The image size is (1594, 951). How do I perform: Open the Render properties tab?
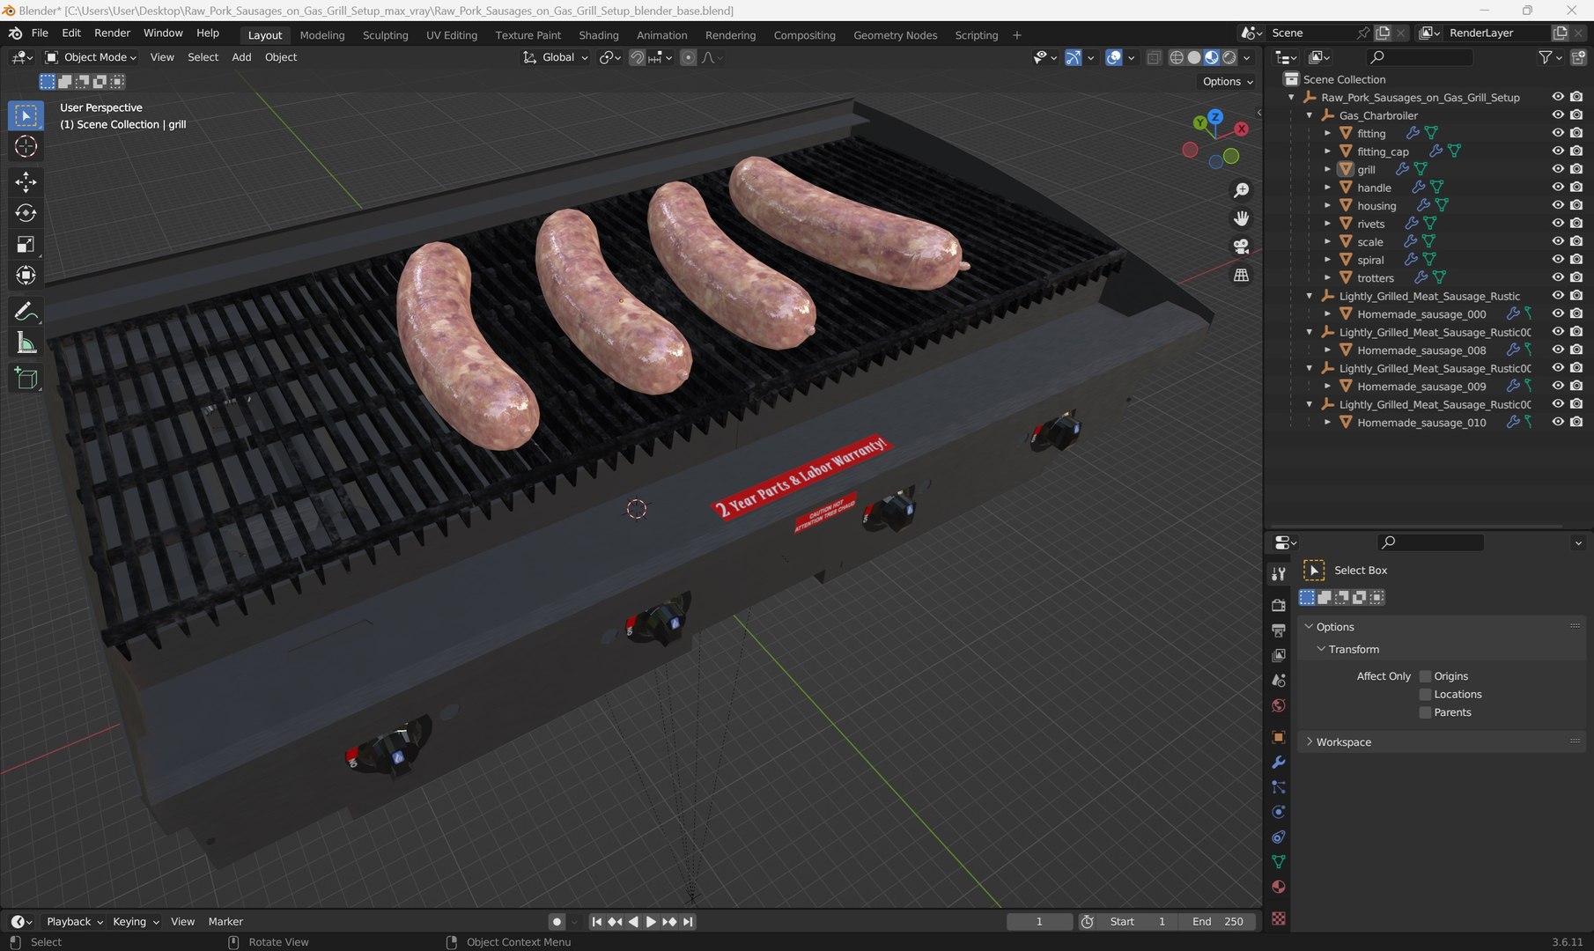click(1279, 606)
